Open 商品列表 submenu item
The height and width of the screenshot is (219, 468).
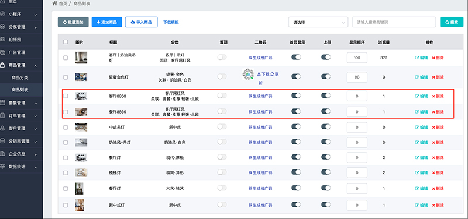pyautogui.click(x=20, y=90)
